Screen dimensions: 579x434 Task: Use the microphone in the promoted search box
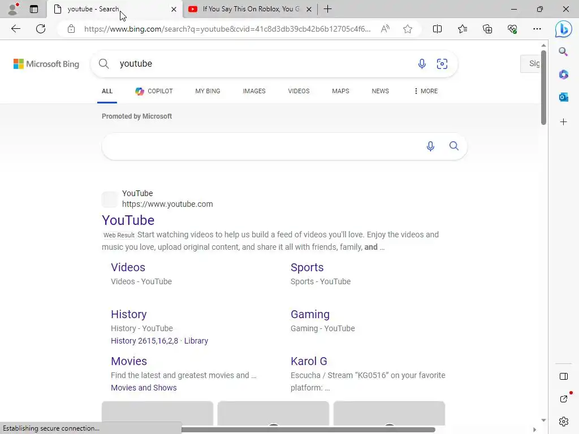pos(430,146)
